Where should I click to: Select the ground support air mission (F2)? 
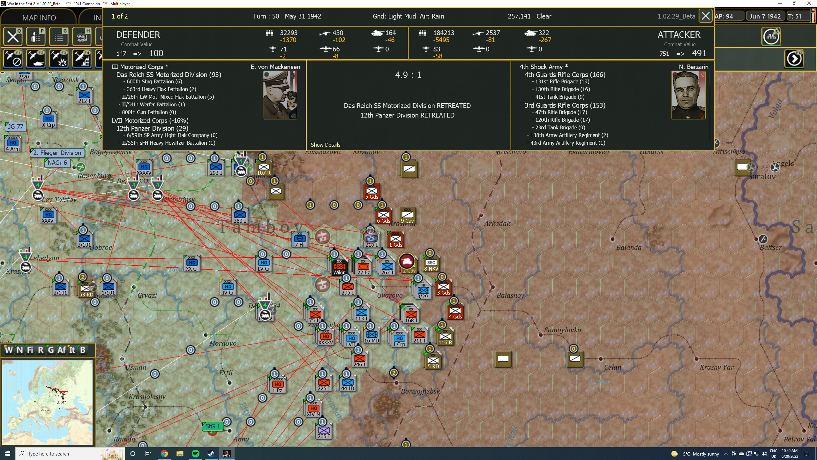36,59
